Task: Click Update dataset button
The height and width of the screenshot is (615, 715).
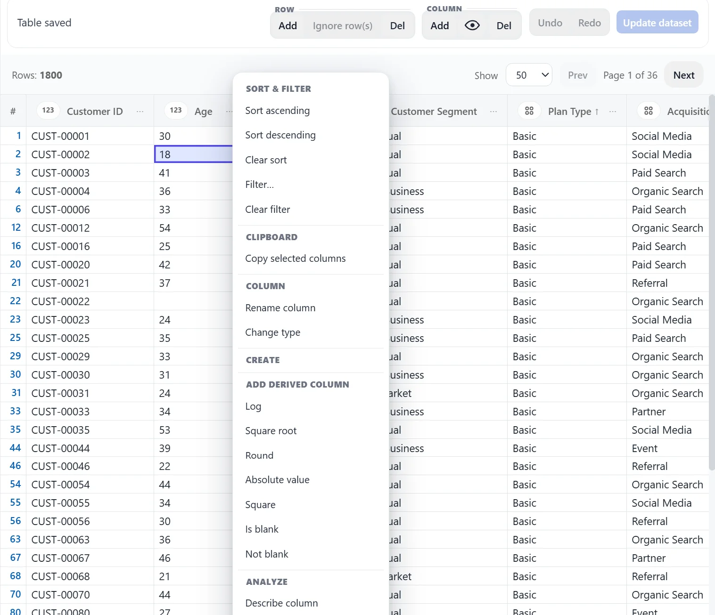Action: click(x=657, y=23)
